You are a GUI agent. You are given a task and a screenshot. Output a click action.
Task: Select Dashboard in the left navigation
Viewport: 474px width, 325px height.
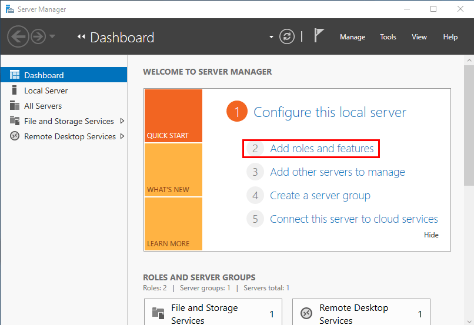[64, 75]
